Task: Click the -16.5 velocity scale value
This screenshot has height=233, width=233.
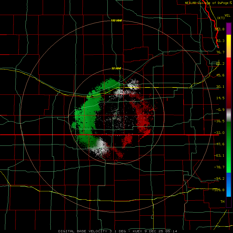Action: point(219,121)
